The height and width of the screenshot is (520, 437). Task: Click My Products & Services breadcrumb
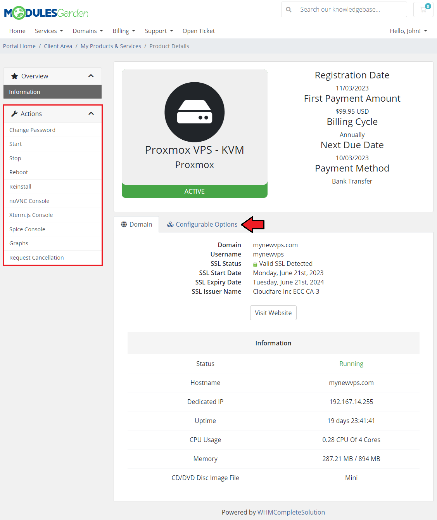[x=111, y=46]
